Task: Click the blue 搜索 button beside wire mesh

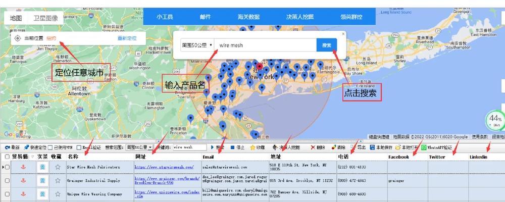Action: point(327,45)
